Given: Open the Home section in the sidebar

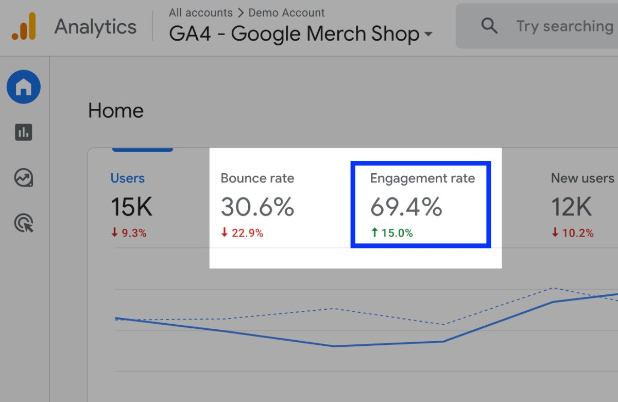Looking at the screenshot, I should [23, 87].
